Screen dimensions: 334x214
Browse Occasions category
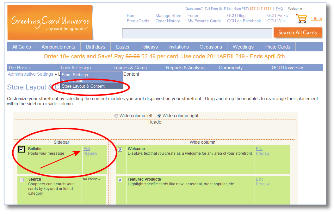coord(211,47)
